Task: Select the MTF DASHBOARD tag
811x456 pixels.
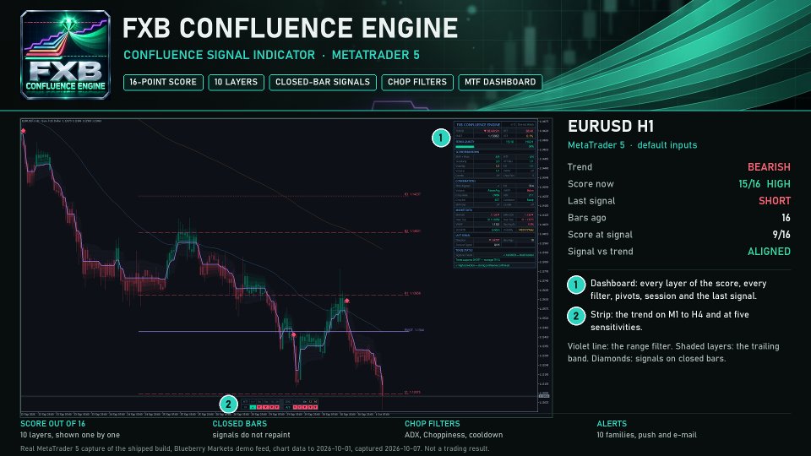Action: pos(499,82)
